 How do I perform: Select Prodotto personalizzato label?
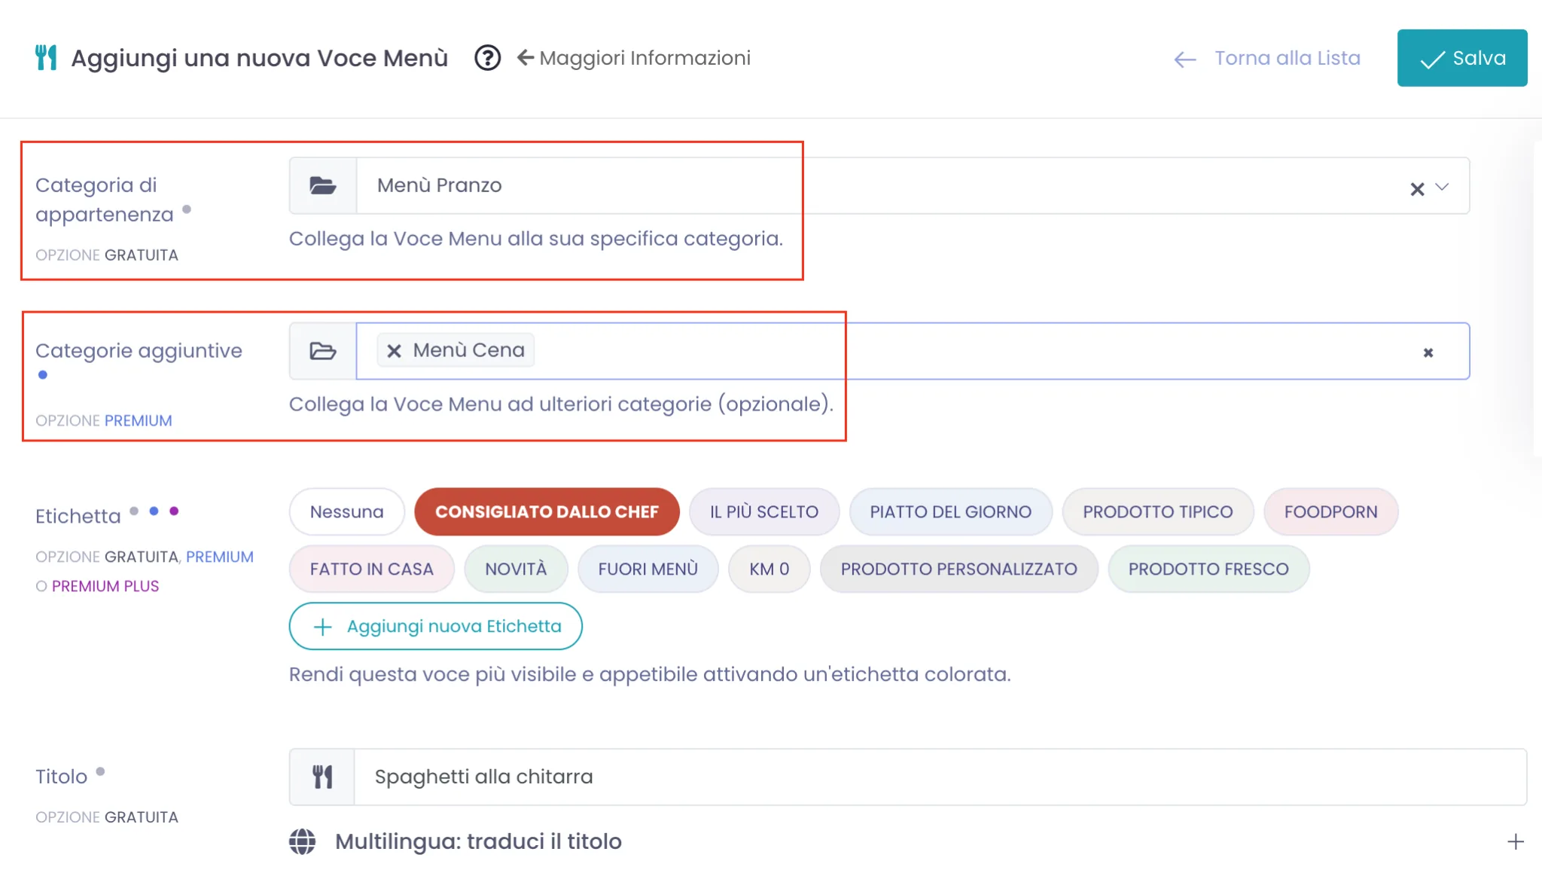point(959,569)
